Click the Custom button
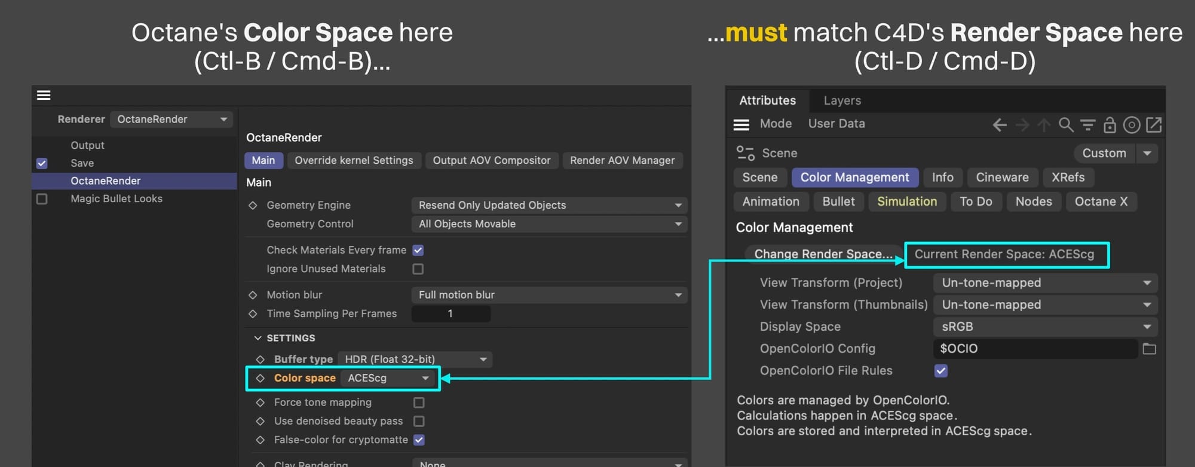 1104,153
